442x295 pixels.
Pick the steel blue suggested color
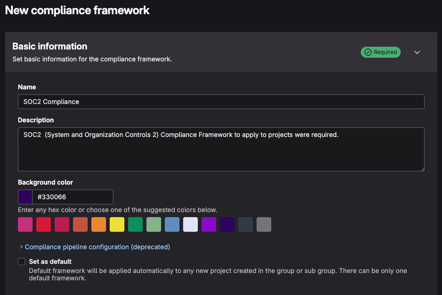point(172,224)
